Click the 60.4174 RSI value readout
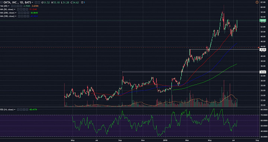Viewport: 268px width, 142px height. tap(33, 110)
